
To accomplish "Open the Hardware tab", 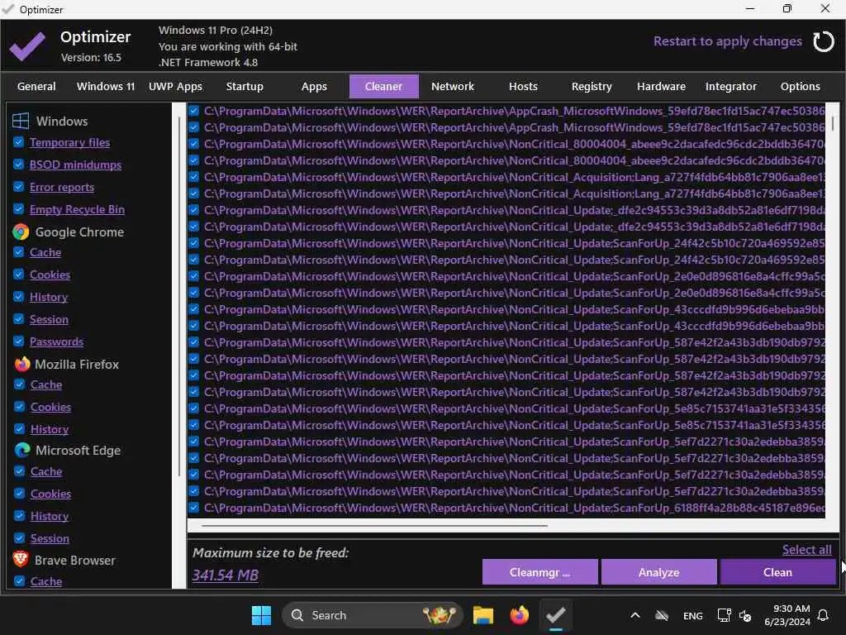I will coord(661,86).
